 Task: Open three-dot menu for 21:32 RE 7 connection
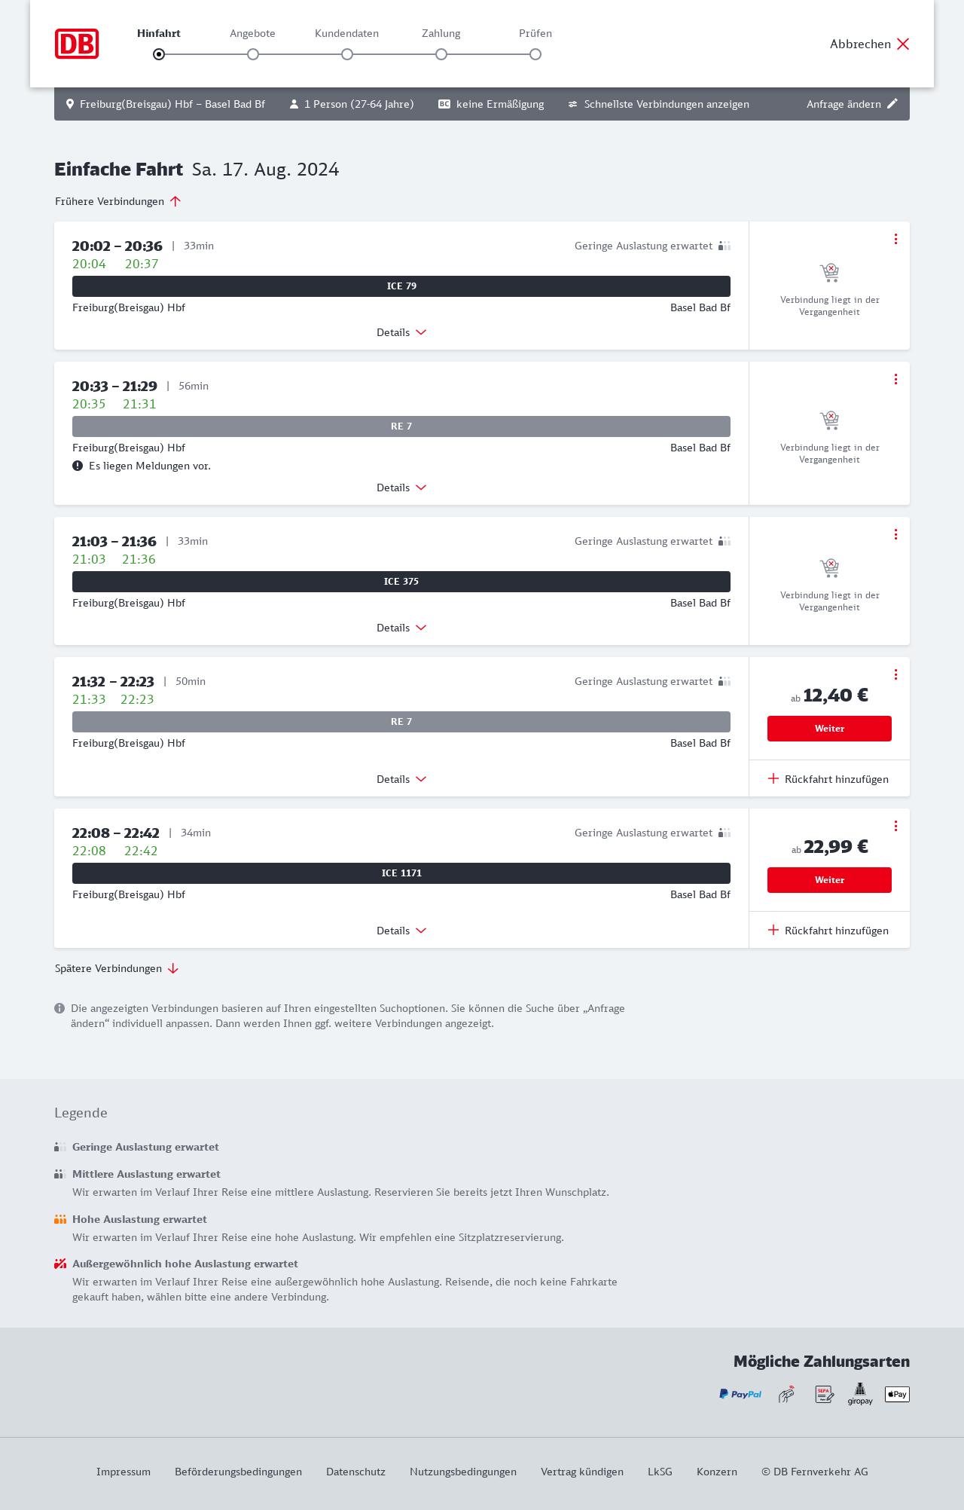coord(895,674)
